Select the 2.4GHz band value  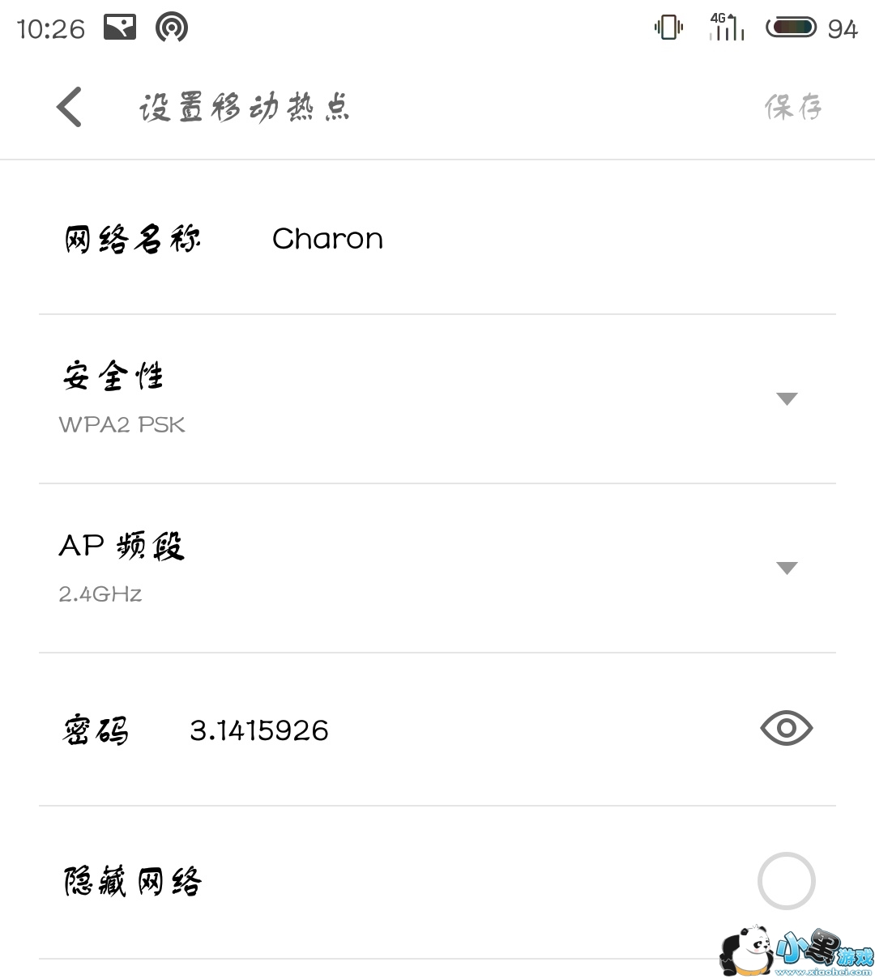tap(100, 594)
